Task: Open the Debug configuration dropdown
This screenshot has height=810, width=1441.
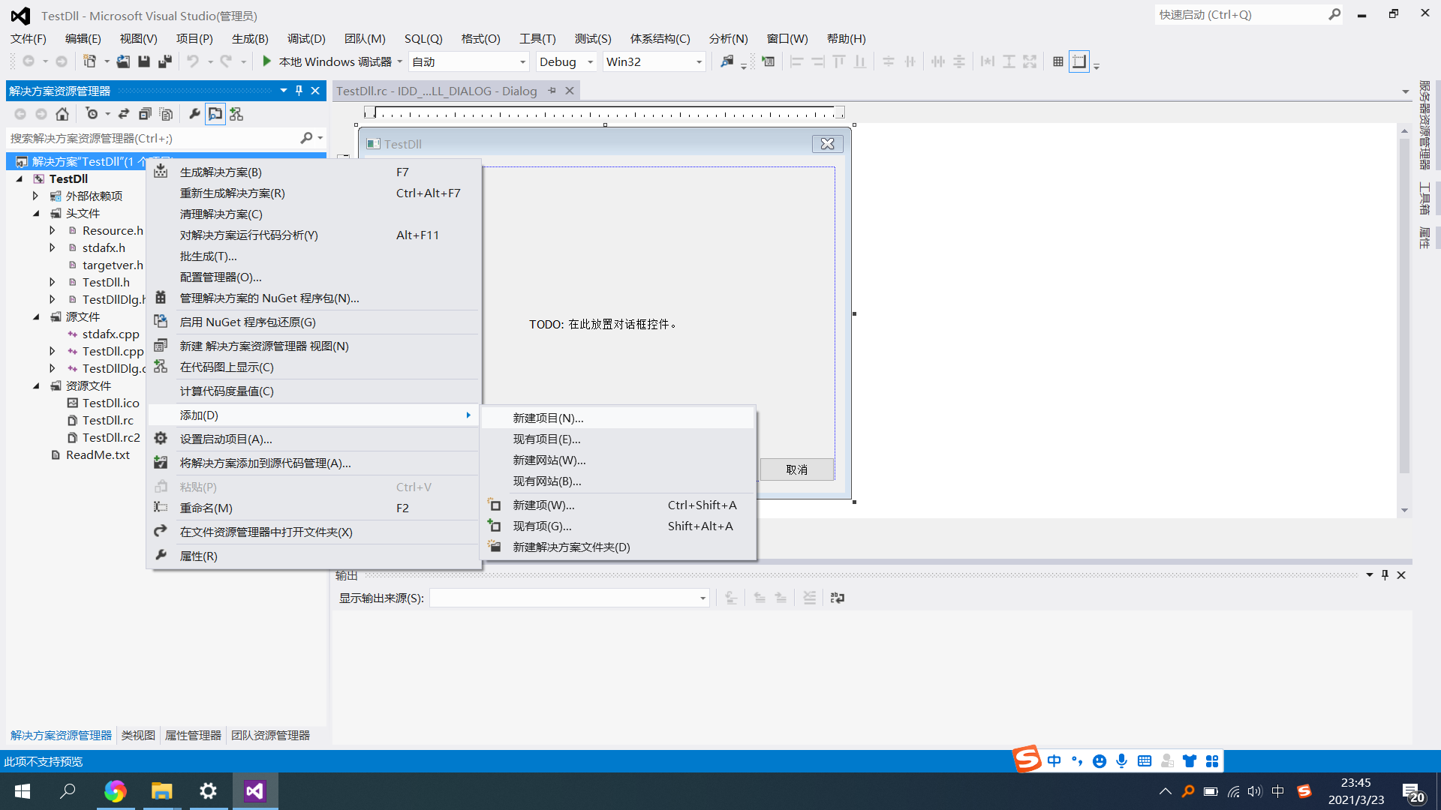Action: coord(590,61)
